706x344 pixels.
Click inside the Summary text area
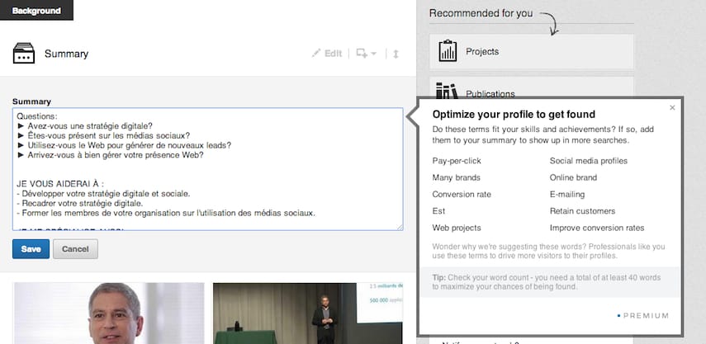click(207, 169)
